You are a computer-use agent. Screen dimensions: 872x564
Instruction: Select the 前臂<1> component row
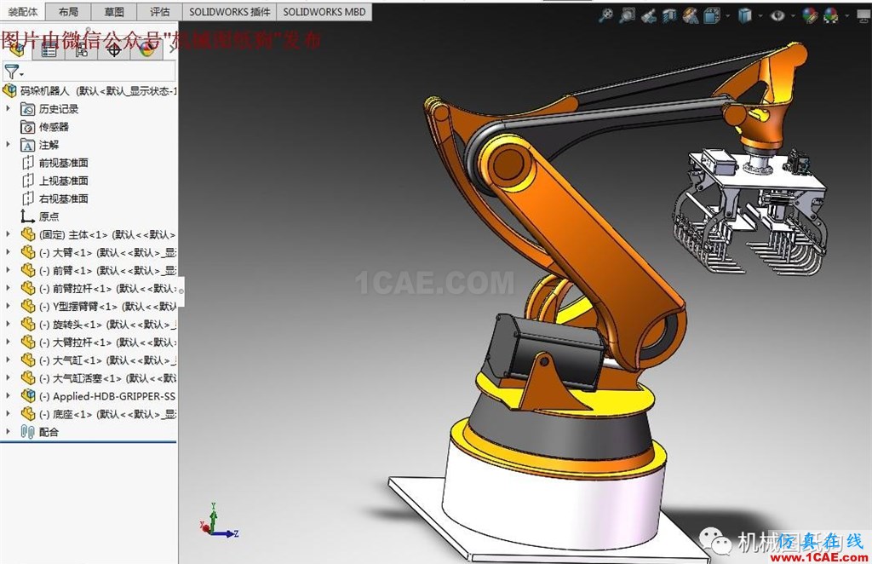[98, 270]
